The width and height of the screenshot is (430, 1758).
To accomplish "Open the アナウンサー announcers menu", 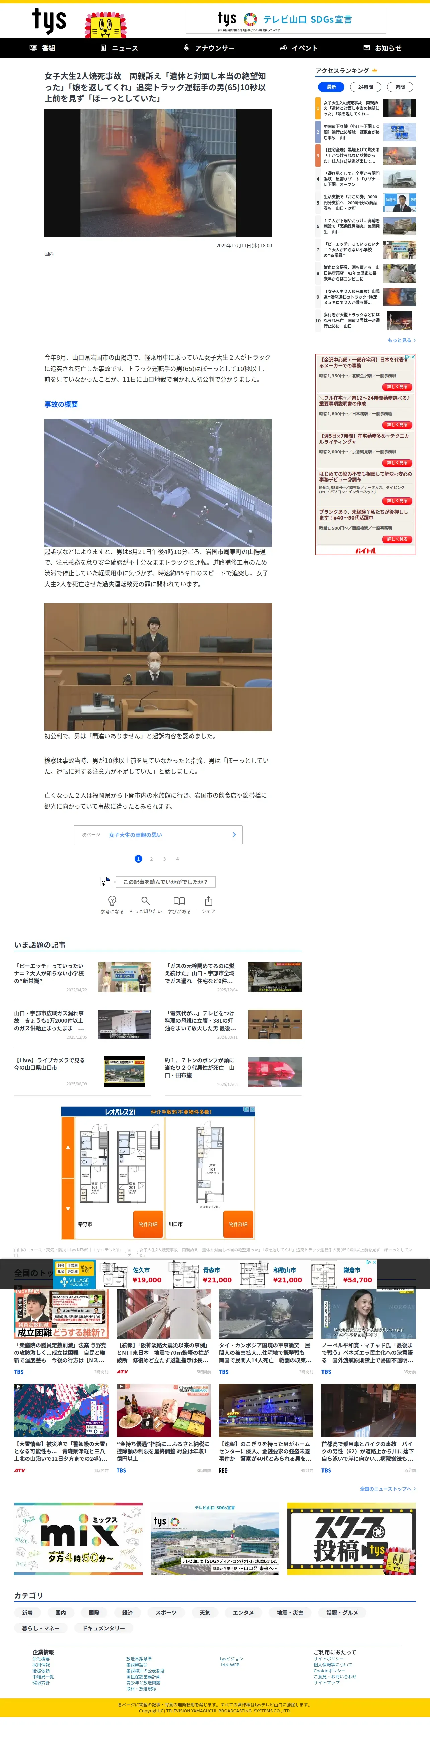I will pyautogui.click(x=209, y=48).
